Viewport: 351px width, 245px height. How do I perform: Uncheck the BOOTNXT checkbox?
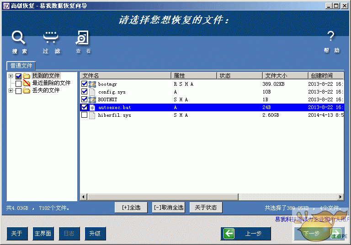click(85, 99)
